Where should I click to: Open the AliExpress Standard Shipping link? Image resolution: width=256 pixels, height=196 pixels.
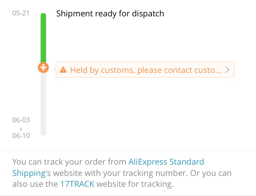[166, 162]
